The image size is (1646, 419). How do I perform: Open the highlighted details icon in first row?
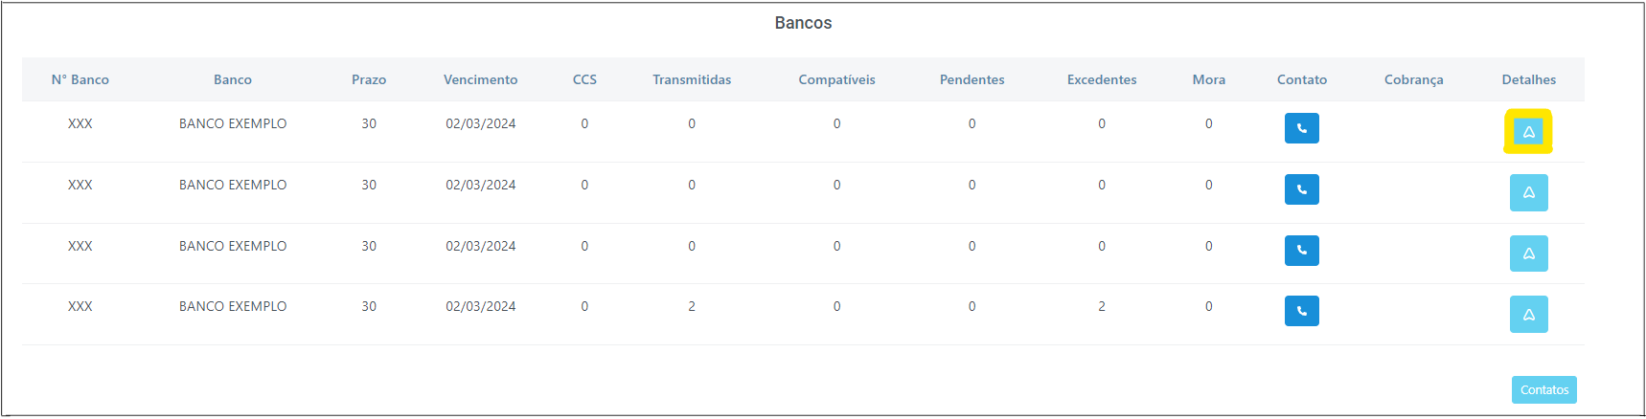(x=1528, y=132)
